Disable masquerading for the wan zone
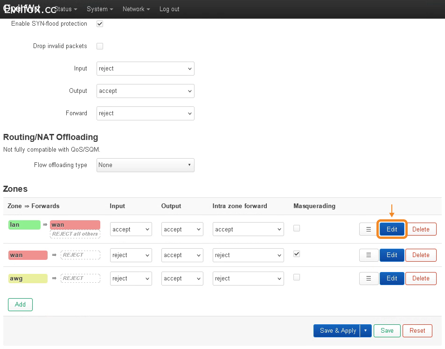445x349 pixels. coord(297,254)
